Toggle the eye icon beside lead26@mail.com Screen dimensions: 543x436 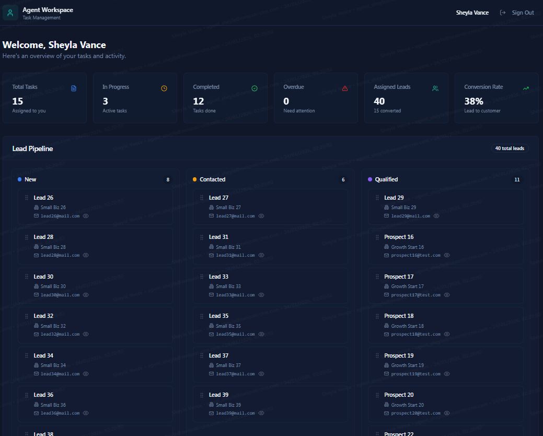pos(86,215)
